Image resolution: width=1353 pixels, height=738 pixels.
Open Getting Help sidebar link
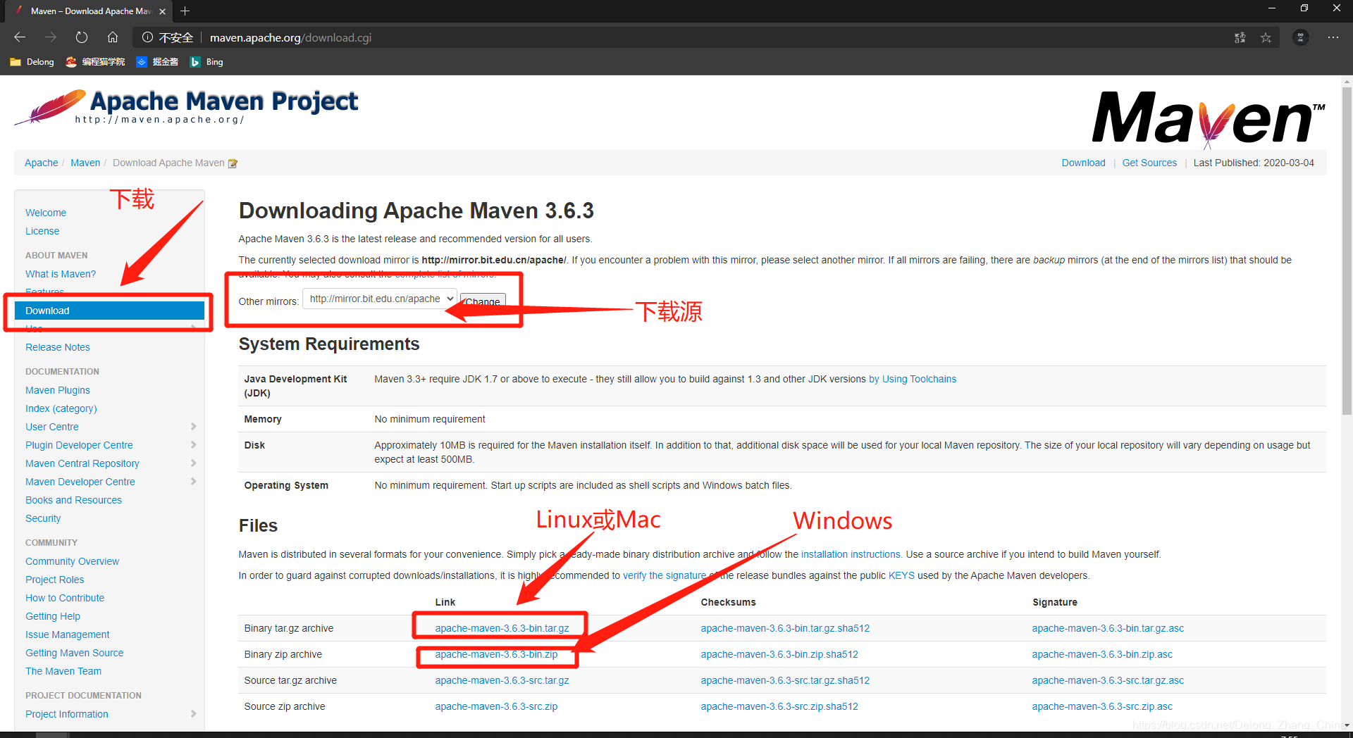(53, 616)
